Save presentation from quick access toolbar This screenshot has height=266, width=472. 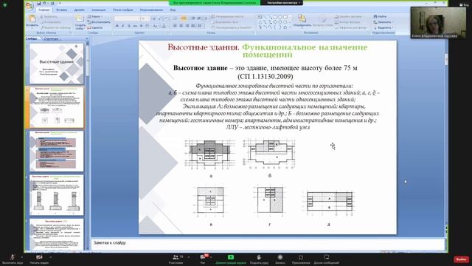pos(39,4)
